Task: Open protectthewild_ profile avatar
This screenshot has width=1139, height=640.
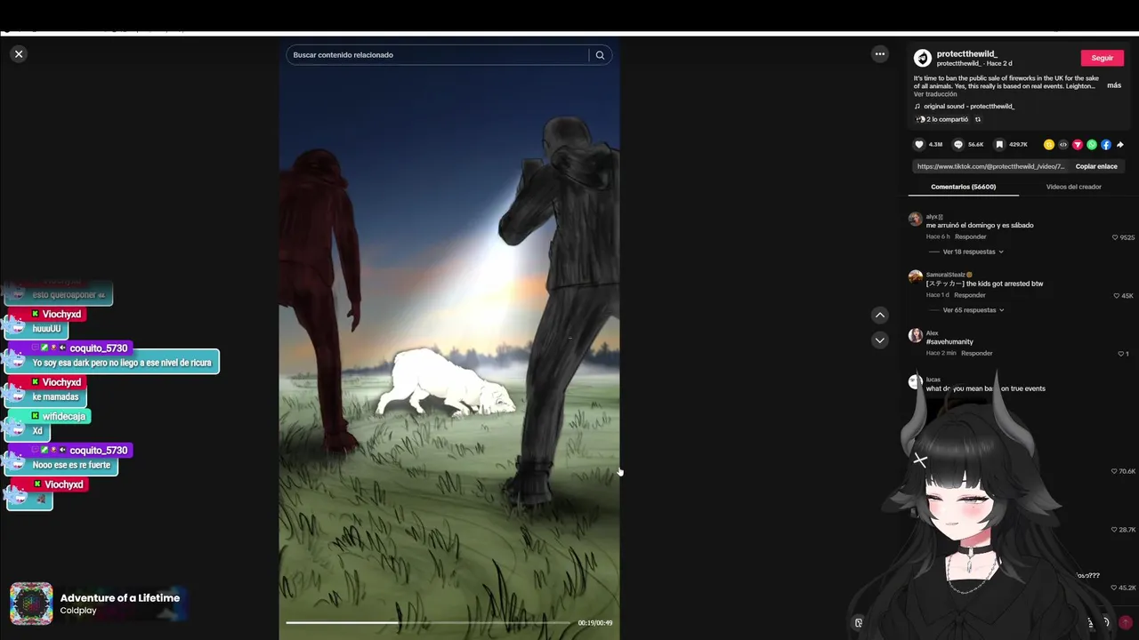Action: tap(923, 59)
